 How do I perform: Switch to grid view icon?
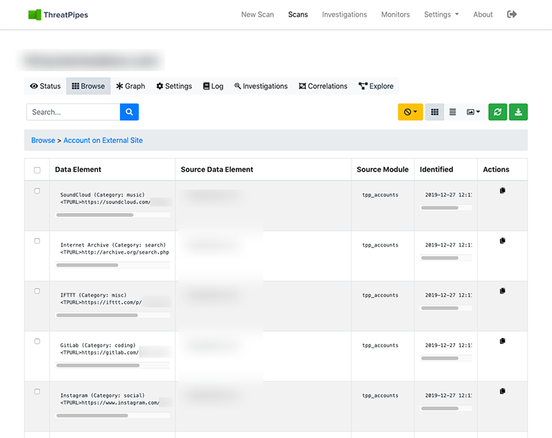(434, 112)
